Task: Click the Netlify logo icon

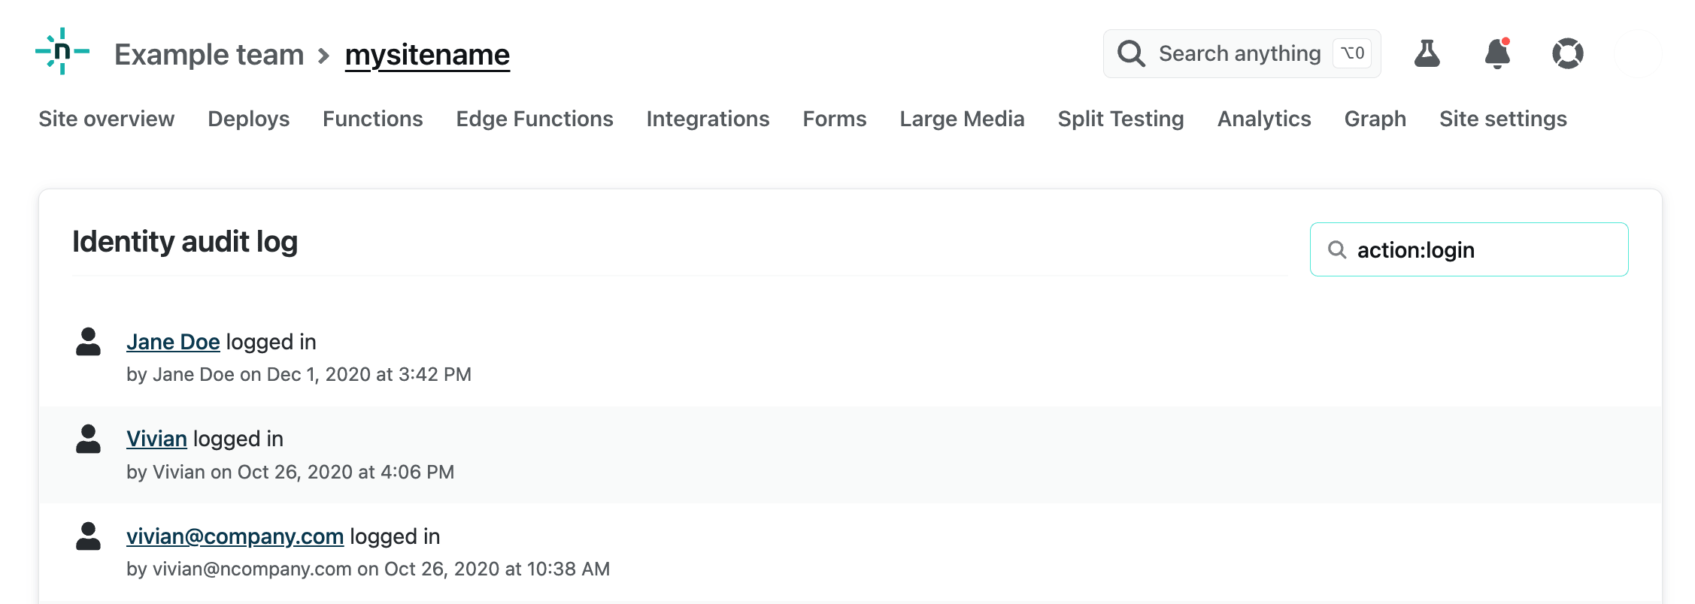Action: (62, 52)
